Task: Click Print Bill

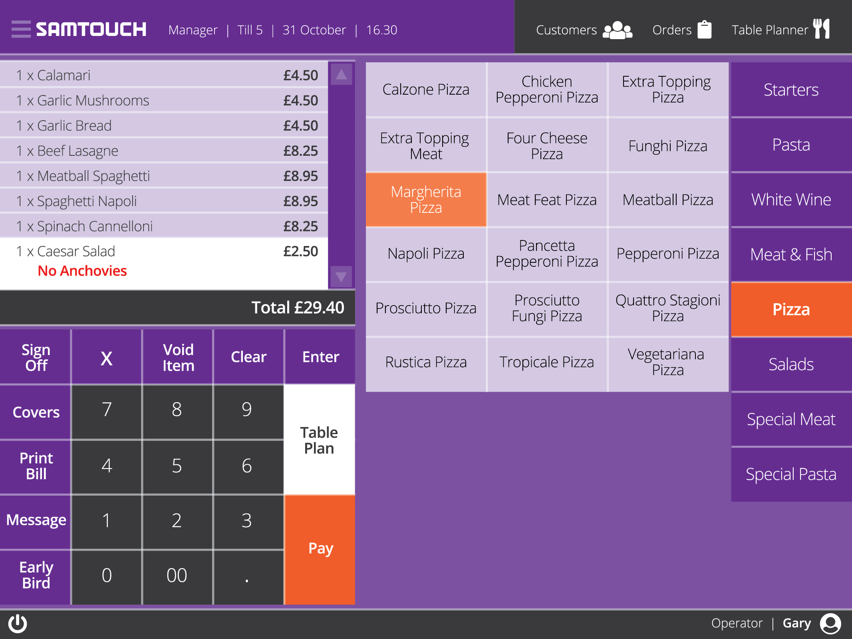Action: click(36, 466)
